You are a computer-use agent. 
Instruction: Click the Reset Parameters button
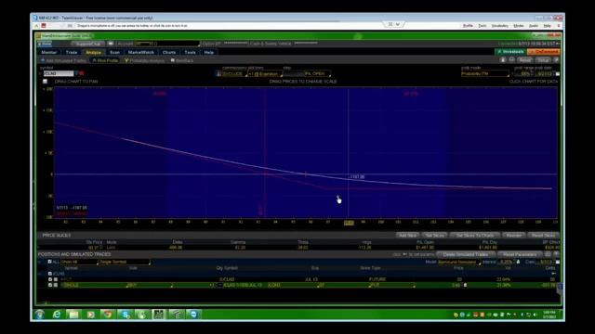point(520,254)
